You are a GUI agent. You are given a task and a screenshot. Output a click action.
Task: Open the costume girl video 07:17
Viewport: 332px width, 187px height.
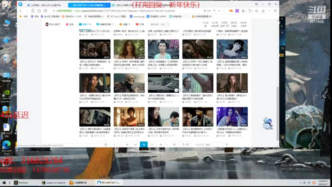click(164, 49)
